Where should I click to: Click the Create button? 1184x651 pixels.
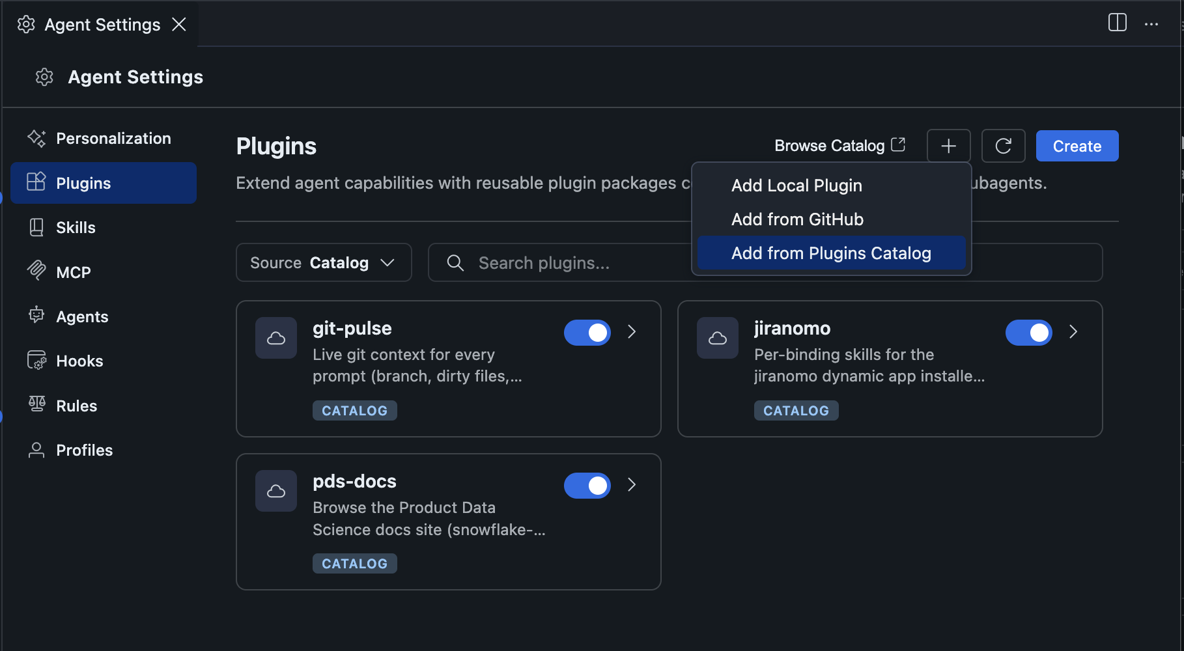click(1077, 146)
